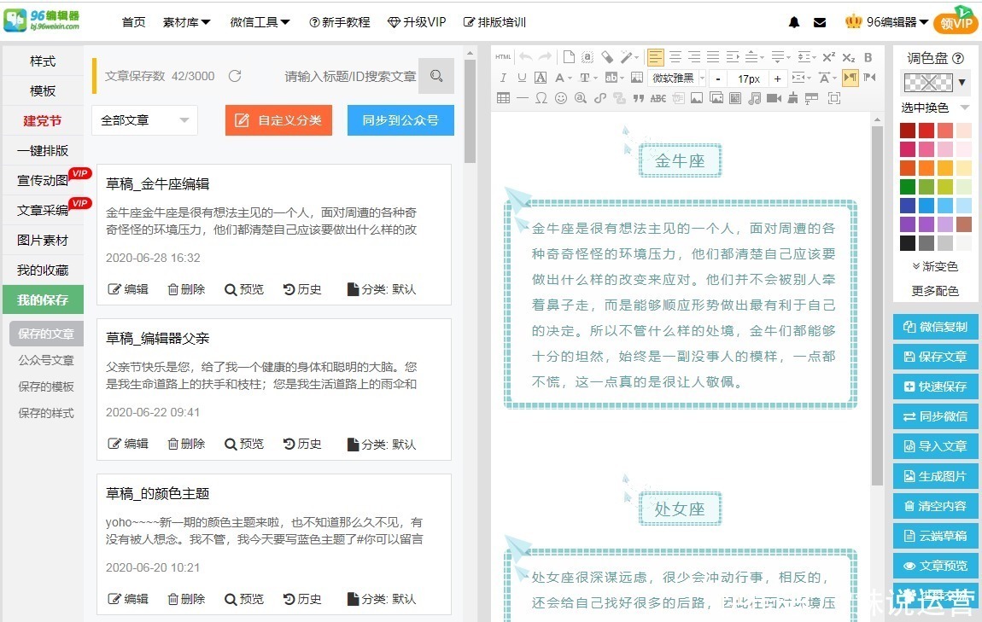Screen dimensions: 982x622
Task: Click the format eraser icon in the toolbar
Action: [605, 56]
